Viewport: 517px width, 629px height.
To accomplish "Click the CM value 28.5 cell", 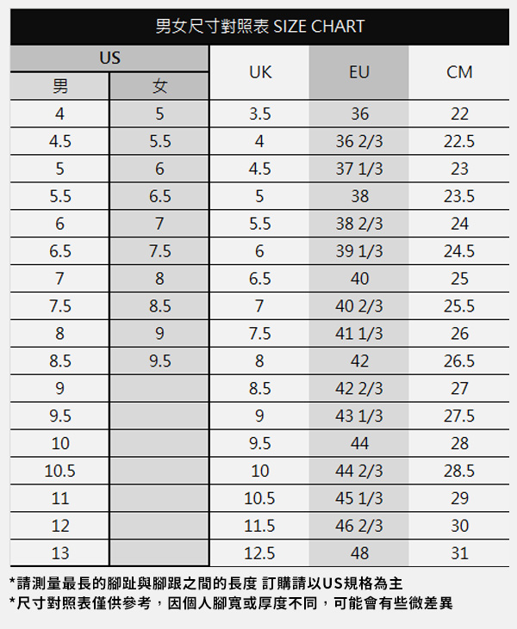I will [x=459, y=471].
